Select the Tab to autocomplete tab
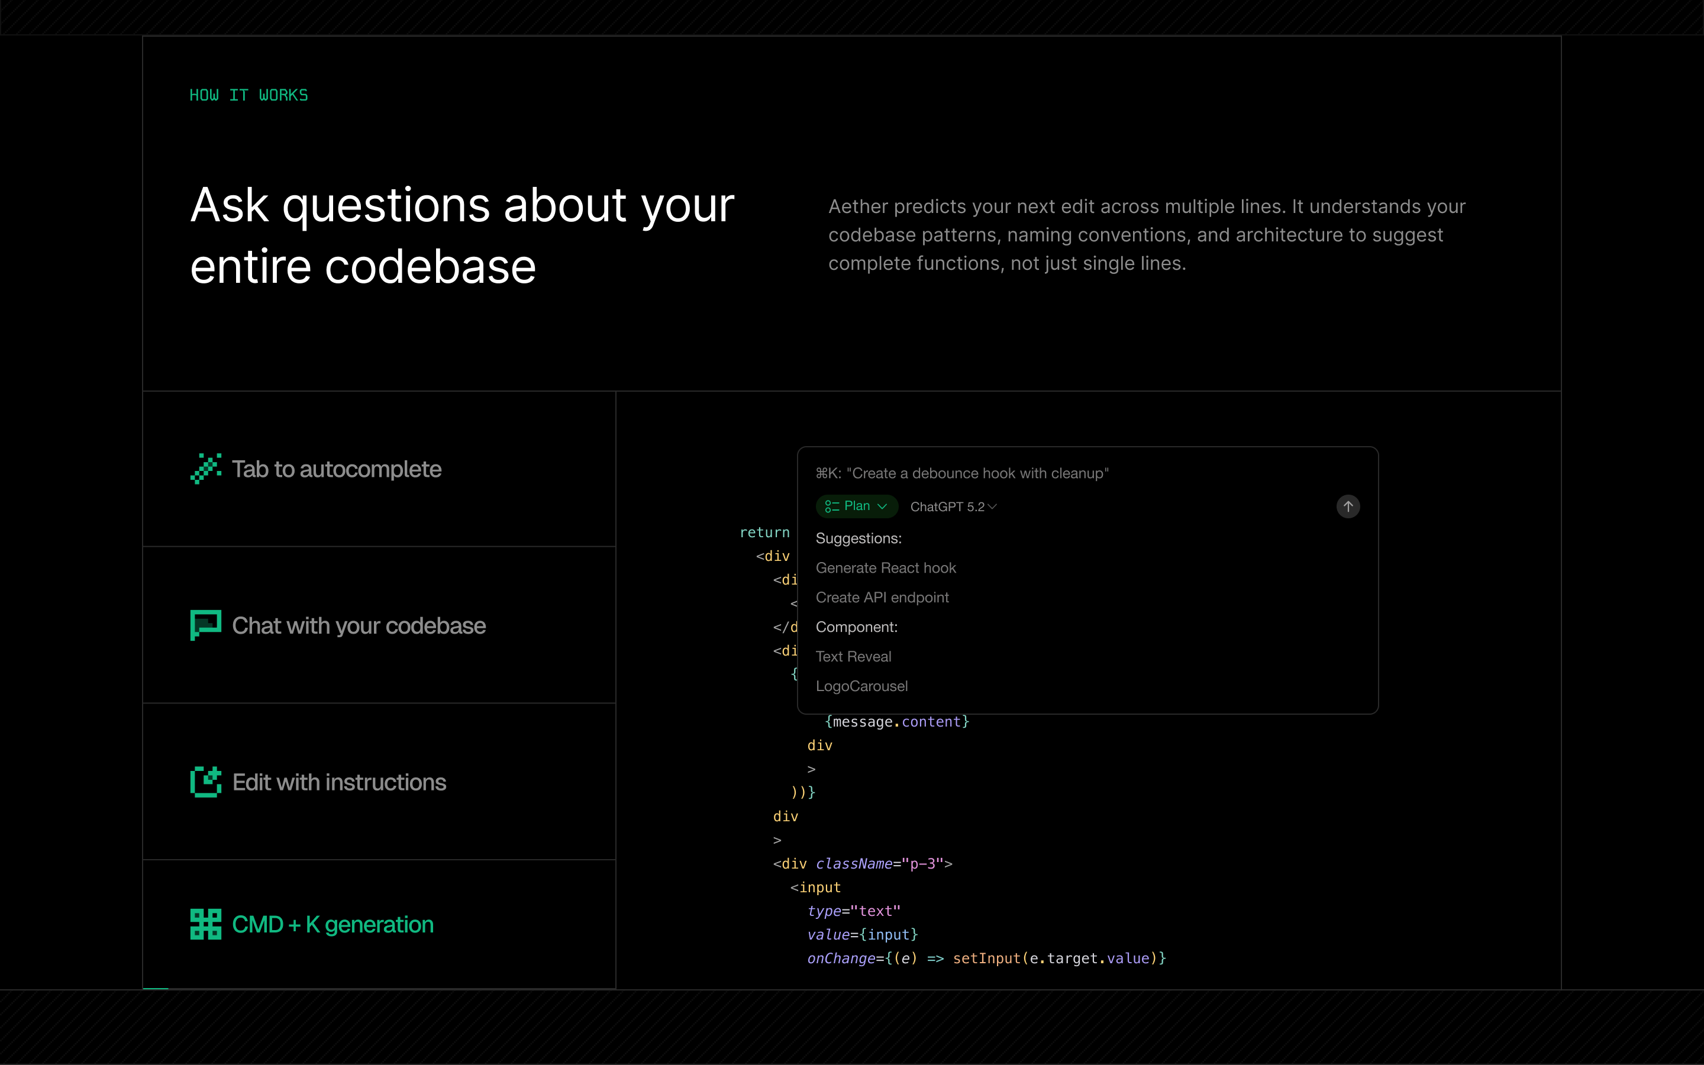Screen dimensions: 1704x1065 pos(379,469)
